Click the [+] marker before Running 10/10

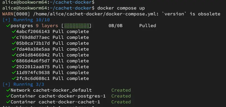pyautogui.click(x=6, y=20)
